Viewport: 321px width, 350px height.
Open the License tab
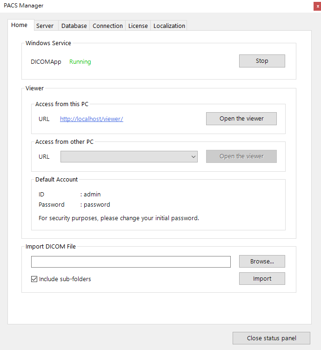pos(138,26)
